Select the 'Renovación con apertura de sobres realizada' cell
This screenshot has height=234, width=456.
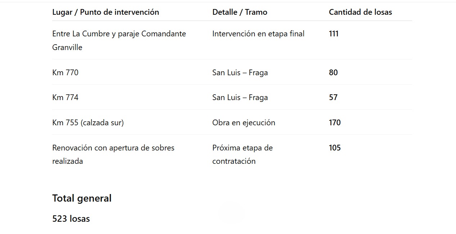point(113,154)
